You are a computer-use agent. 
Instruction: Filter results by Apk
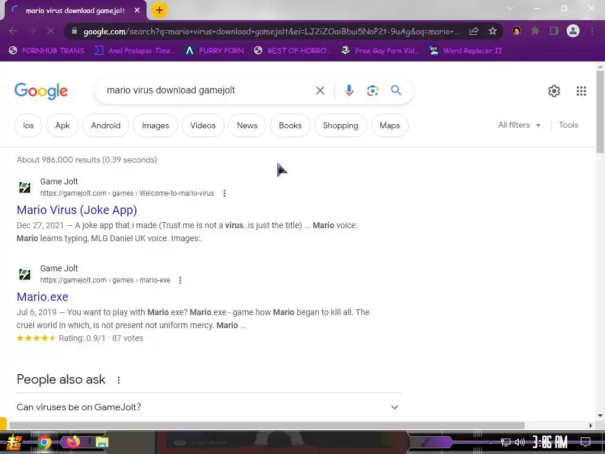[62, 125]
